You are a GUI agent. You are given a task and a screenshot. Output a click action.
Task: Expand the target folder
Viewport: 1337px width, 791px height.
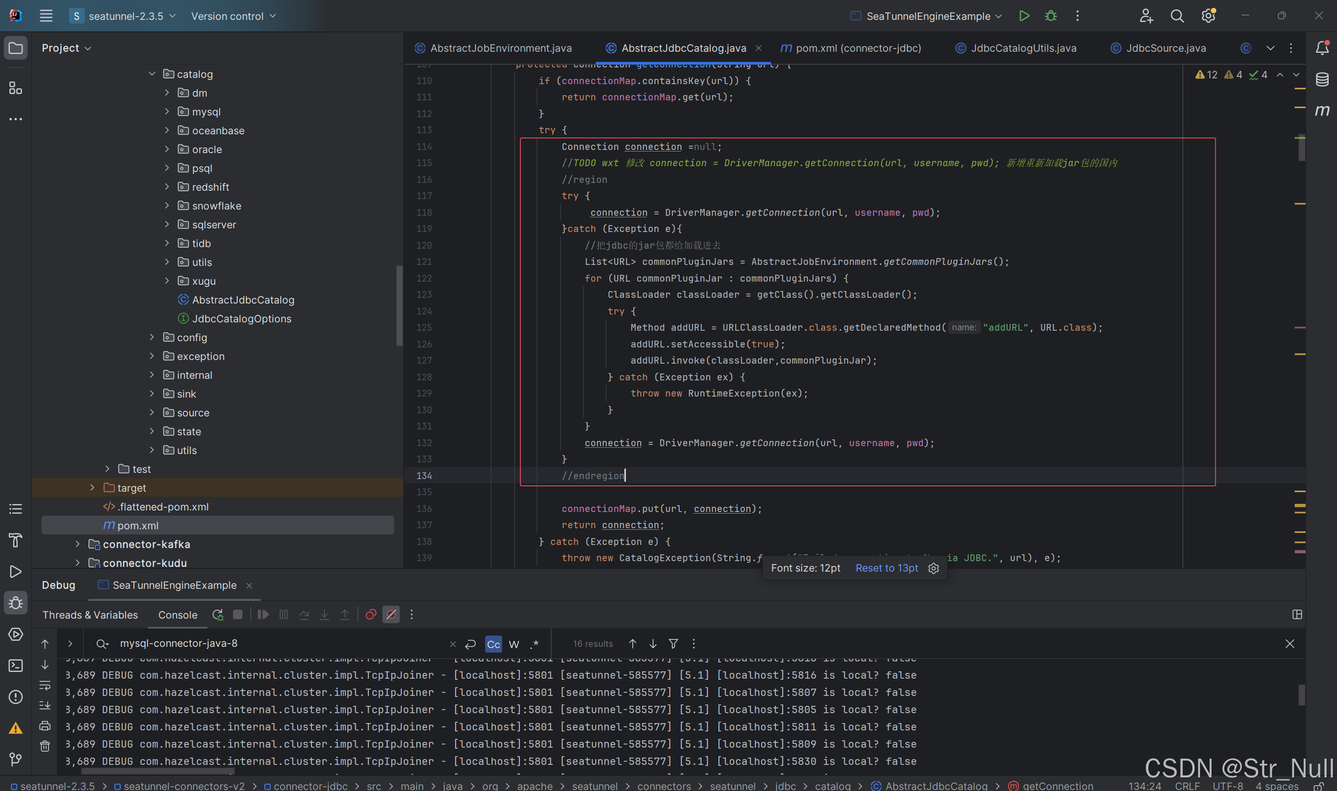[92, 487]
